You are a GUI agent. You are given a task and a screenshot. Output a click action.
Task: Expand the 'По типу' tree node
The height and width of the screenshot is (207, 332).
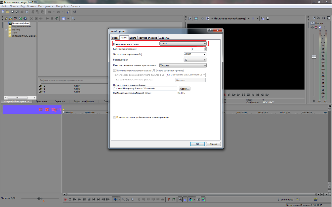6,29
